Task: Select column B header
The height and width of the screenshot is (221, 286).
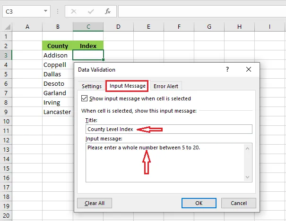Action: point(58,27)
